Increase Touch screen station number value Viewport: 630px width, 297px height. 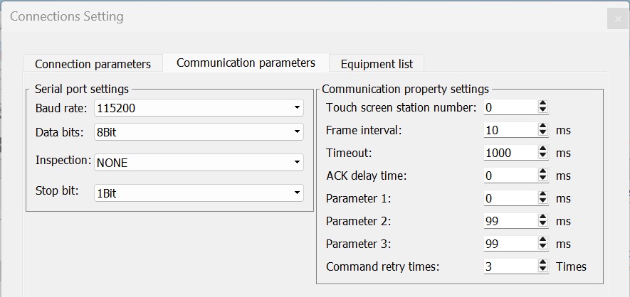point(543,104)
